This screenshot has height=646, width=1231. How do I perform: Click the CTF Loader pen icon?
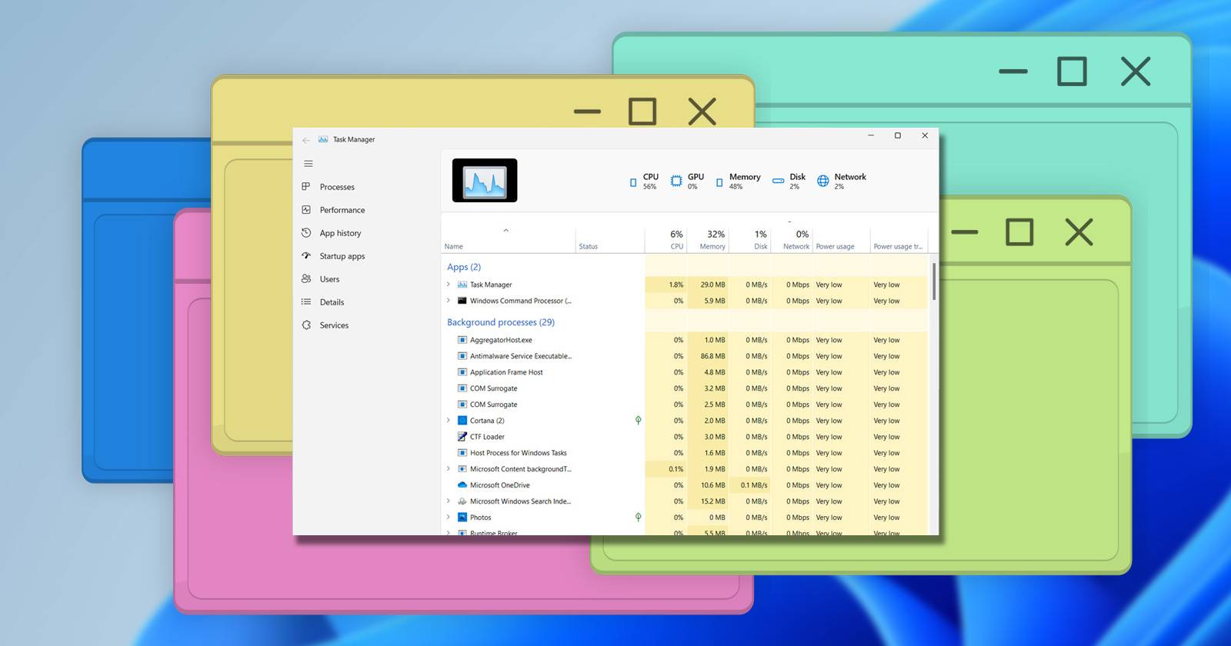point(462,437)
